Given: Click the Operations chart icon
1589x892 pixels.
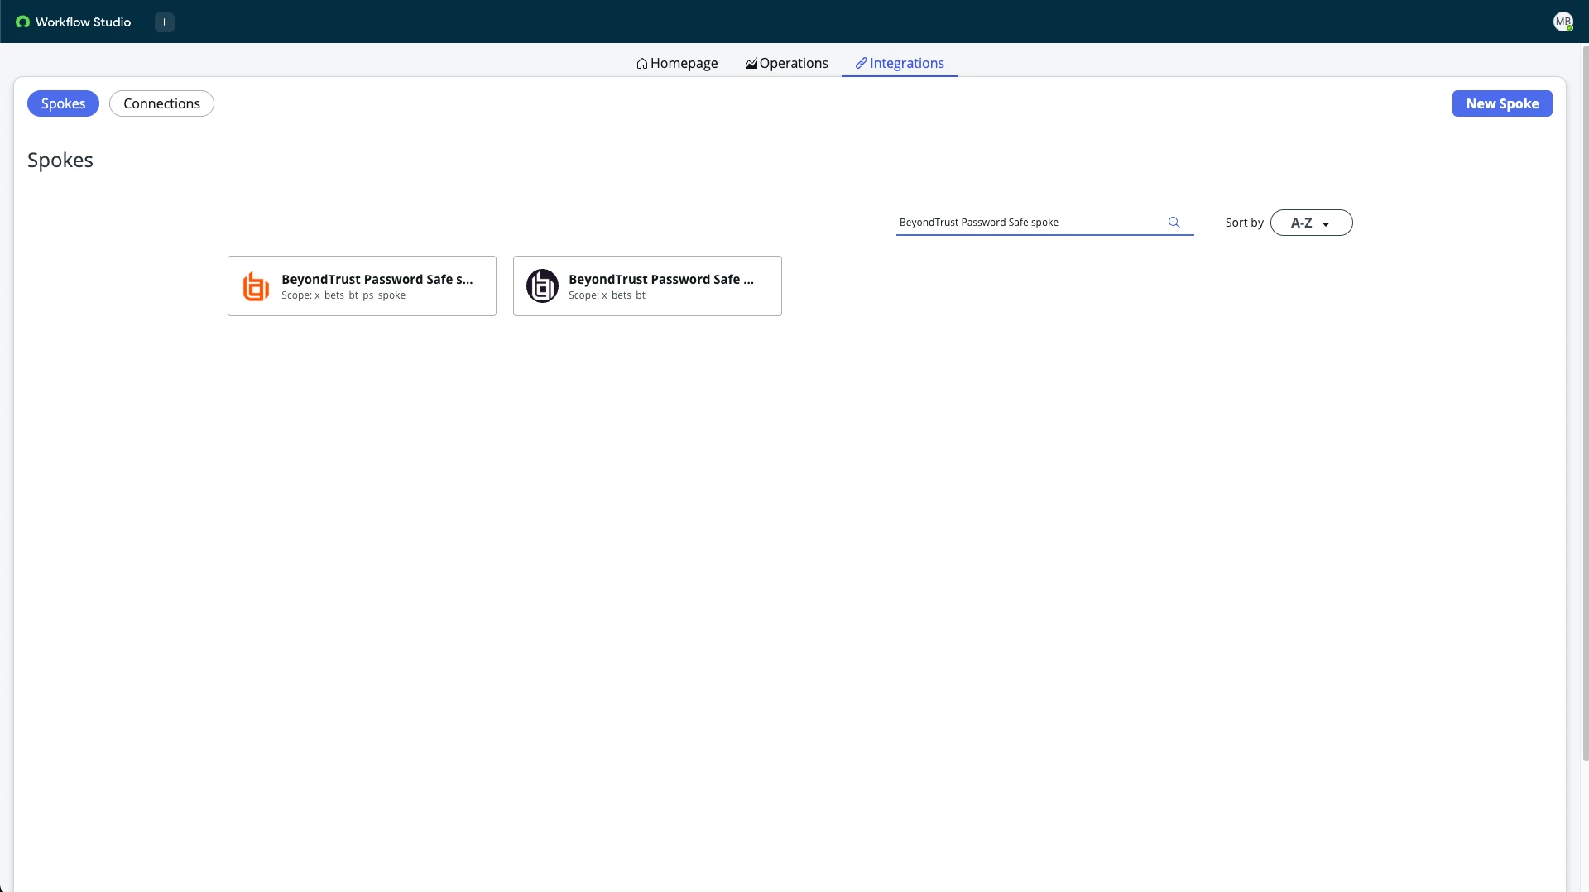Looking at the screenshot, I should 751,64.
